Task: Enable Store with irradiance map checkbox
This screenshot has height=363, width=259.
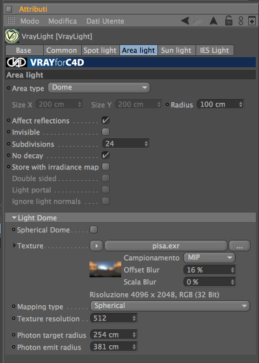Action: pos(105,167)
